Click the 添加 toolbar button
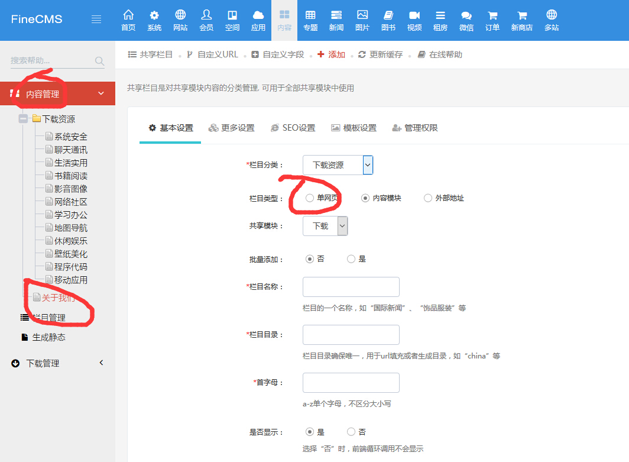This screenshot has height=462, width=629. pos(331,54)
